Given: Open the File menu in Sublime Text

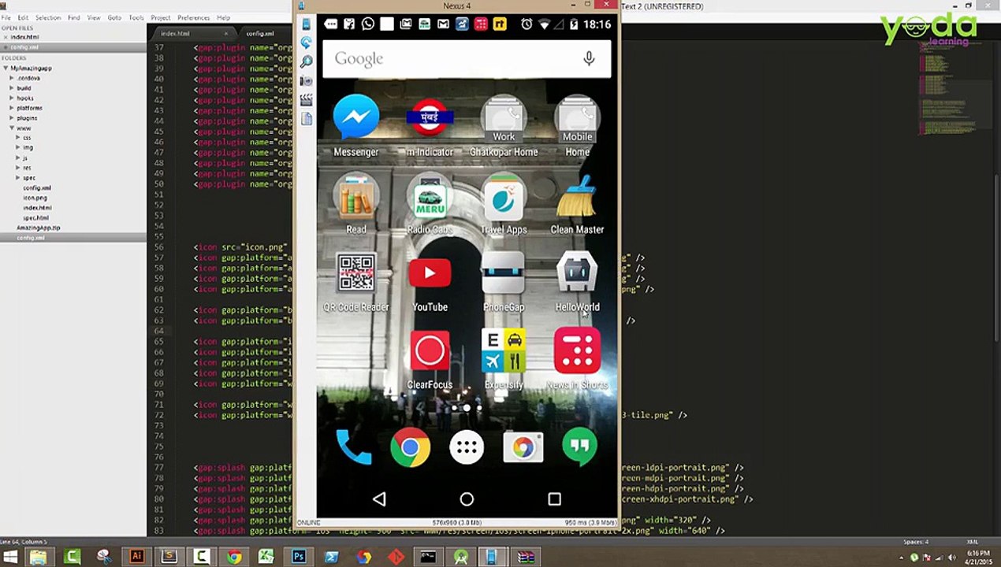Looking at the screenshot, I should (x=6, y=17).
